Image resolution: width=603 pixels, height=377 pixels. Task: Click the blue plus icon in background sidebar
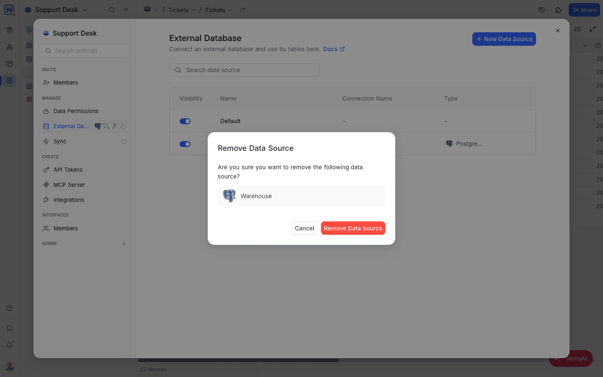coord(29,29)
